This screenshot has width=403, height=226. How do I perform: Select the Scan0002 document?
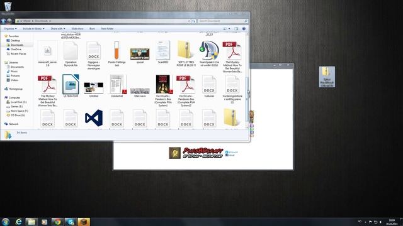[x=163, y=53]
